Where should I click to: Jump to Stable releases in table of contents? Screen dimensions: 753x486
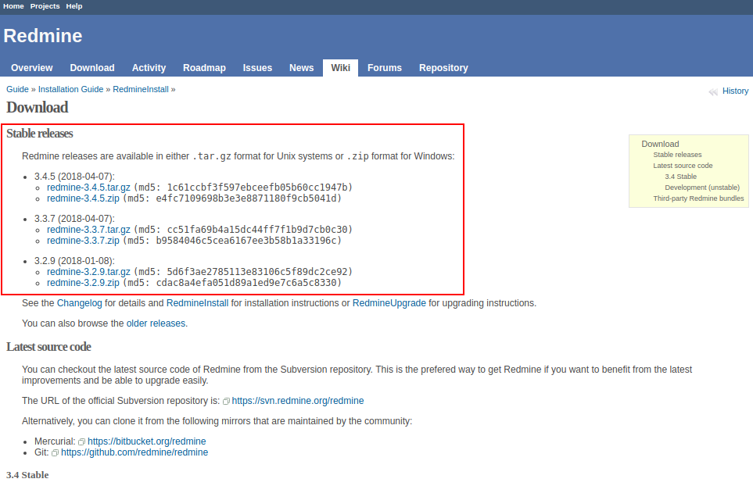tap(677, 155)
